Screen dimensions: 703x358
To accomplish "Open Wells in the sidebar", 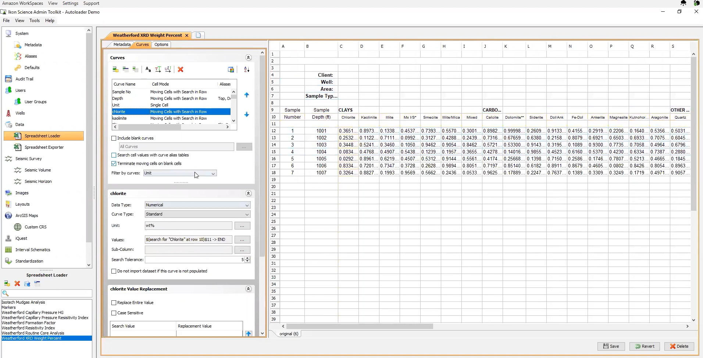I will 20,113.
